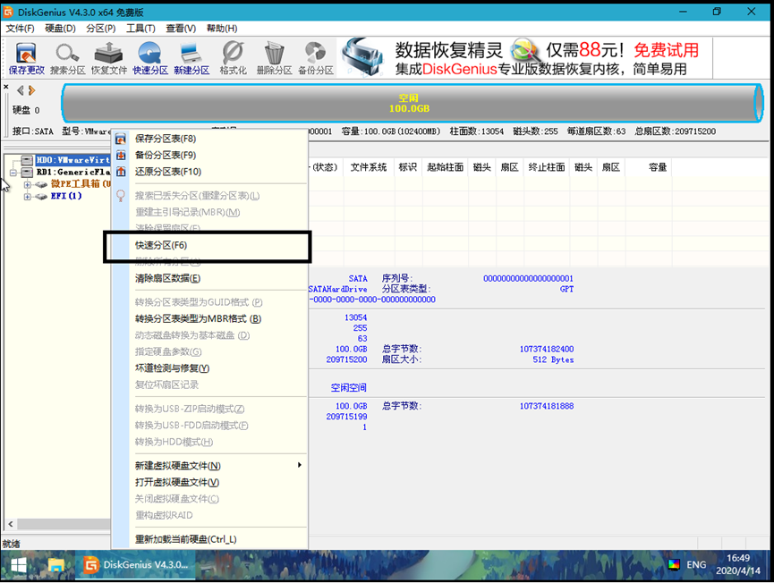The width and height of the screenshot is (774, 583).
Task: Choose 备份分区表(F9) from context menu
Action: (209, 155)
